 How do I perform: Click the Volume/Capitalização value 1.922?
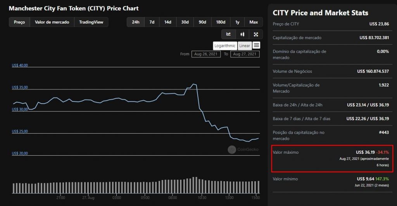pos(384,85)
